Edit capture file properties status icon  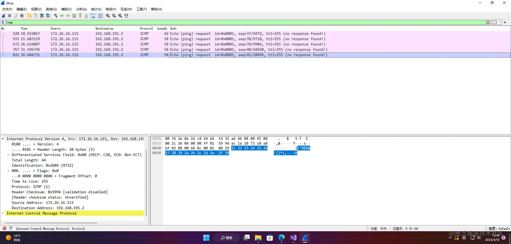click(x=10, y=228)
